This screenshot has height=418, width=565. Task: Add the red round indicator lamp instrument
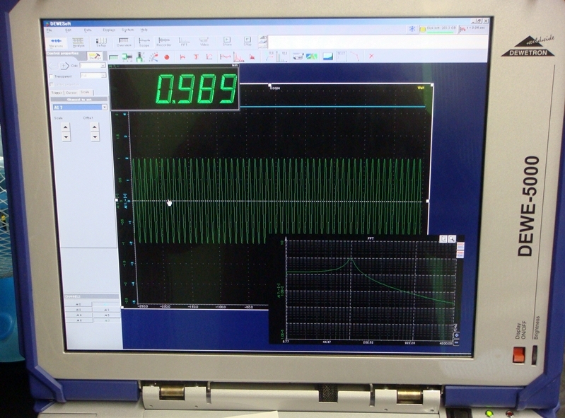coord(167,57)
